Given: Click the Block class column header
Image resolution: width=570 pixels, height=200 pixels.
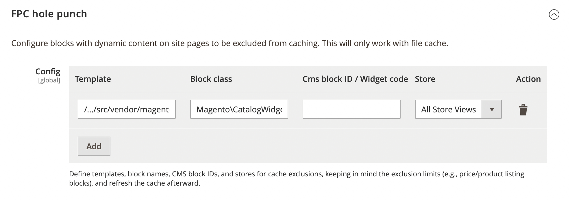Looking at the screenshot, I should point(211,79).
